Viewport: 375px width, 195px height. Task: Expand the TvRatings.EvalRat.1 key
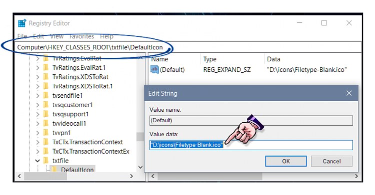pyautogui.click(x=38, y=68)
